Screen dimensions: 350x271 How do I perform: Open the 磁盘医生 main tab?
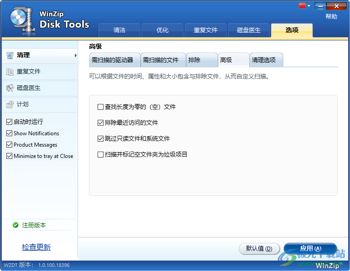249,30
